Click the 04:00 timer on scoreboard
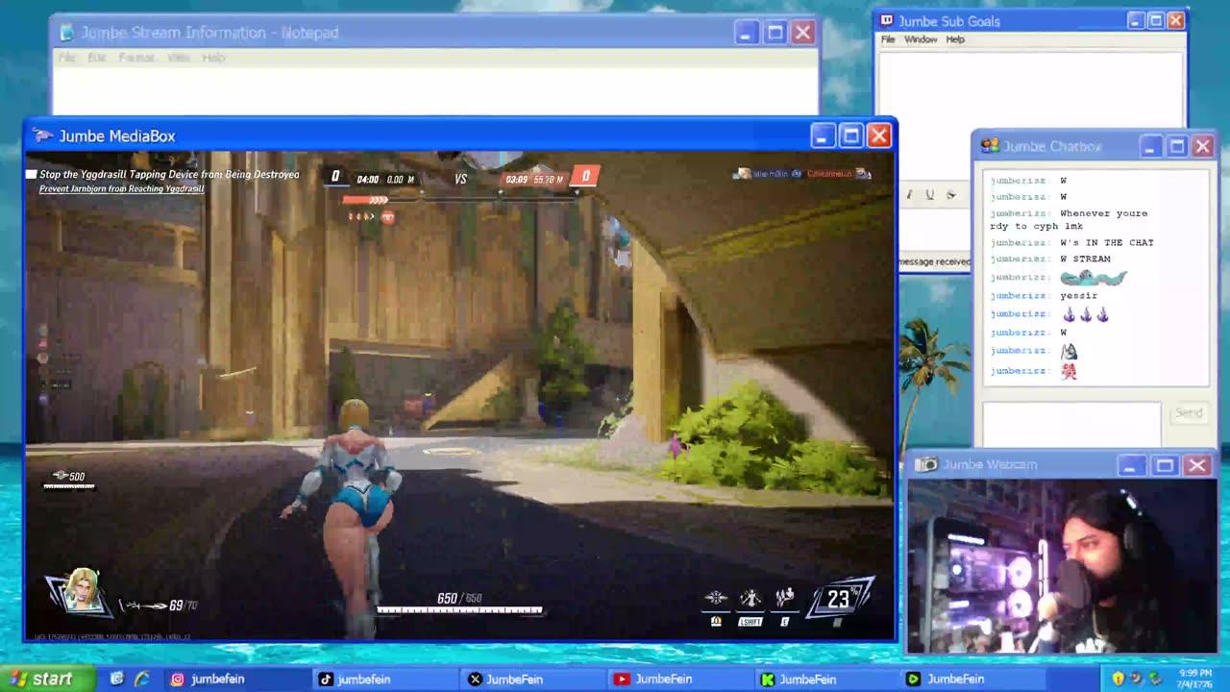 click(x=367, y=180)
